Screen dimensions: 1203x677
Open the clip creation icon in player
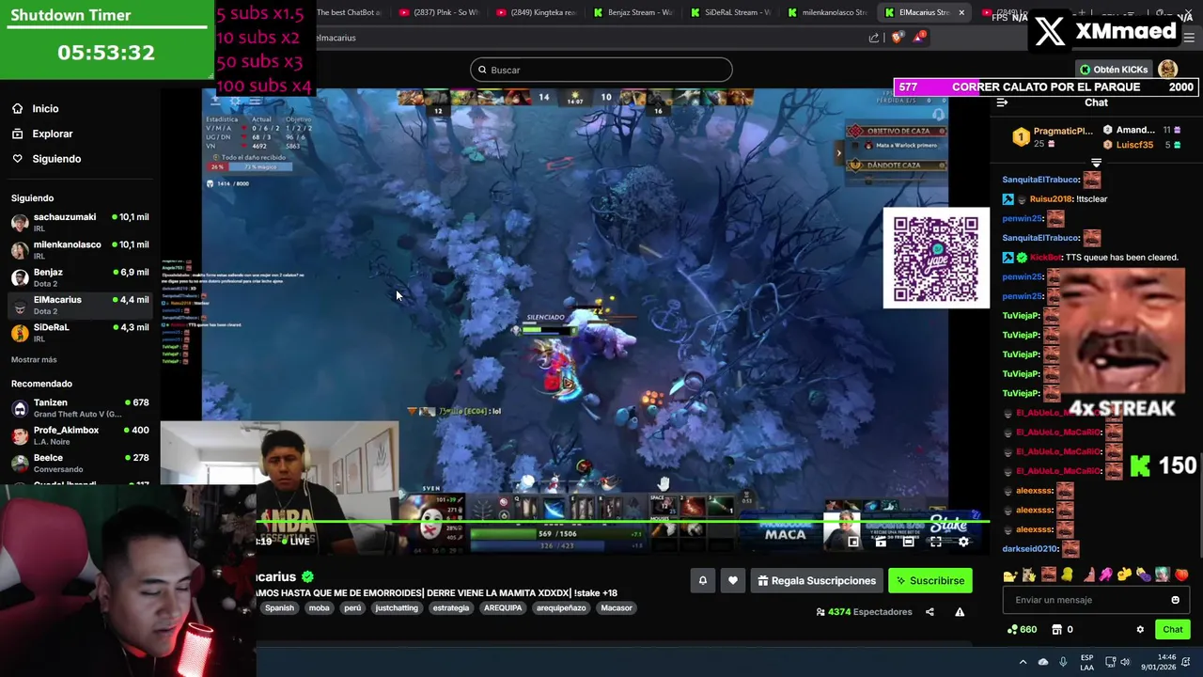[881, 542]
